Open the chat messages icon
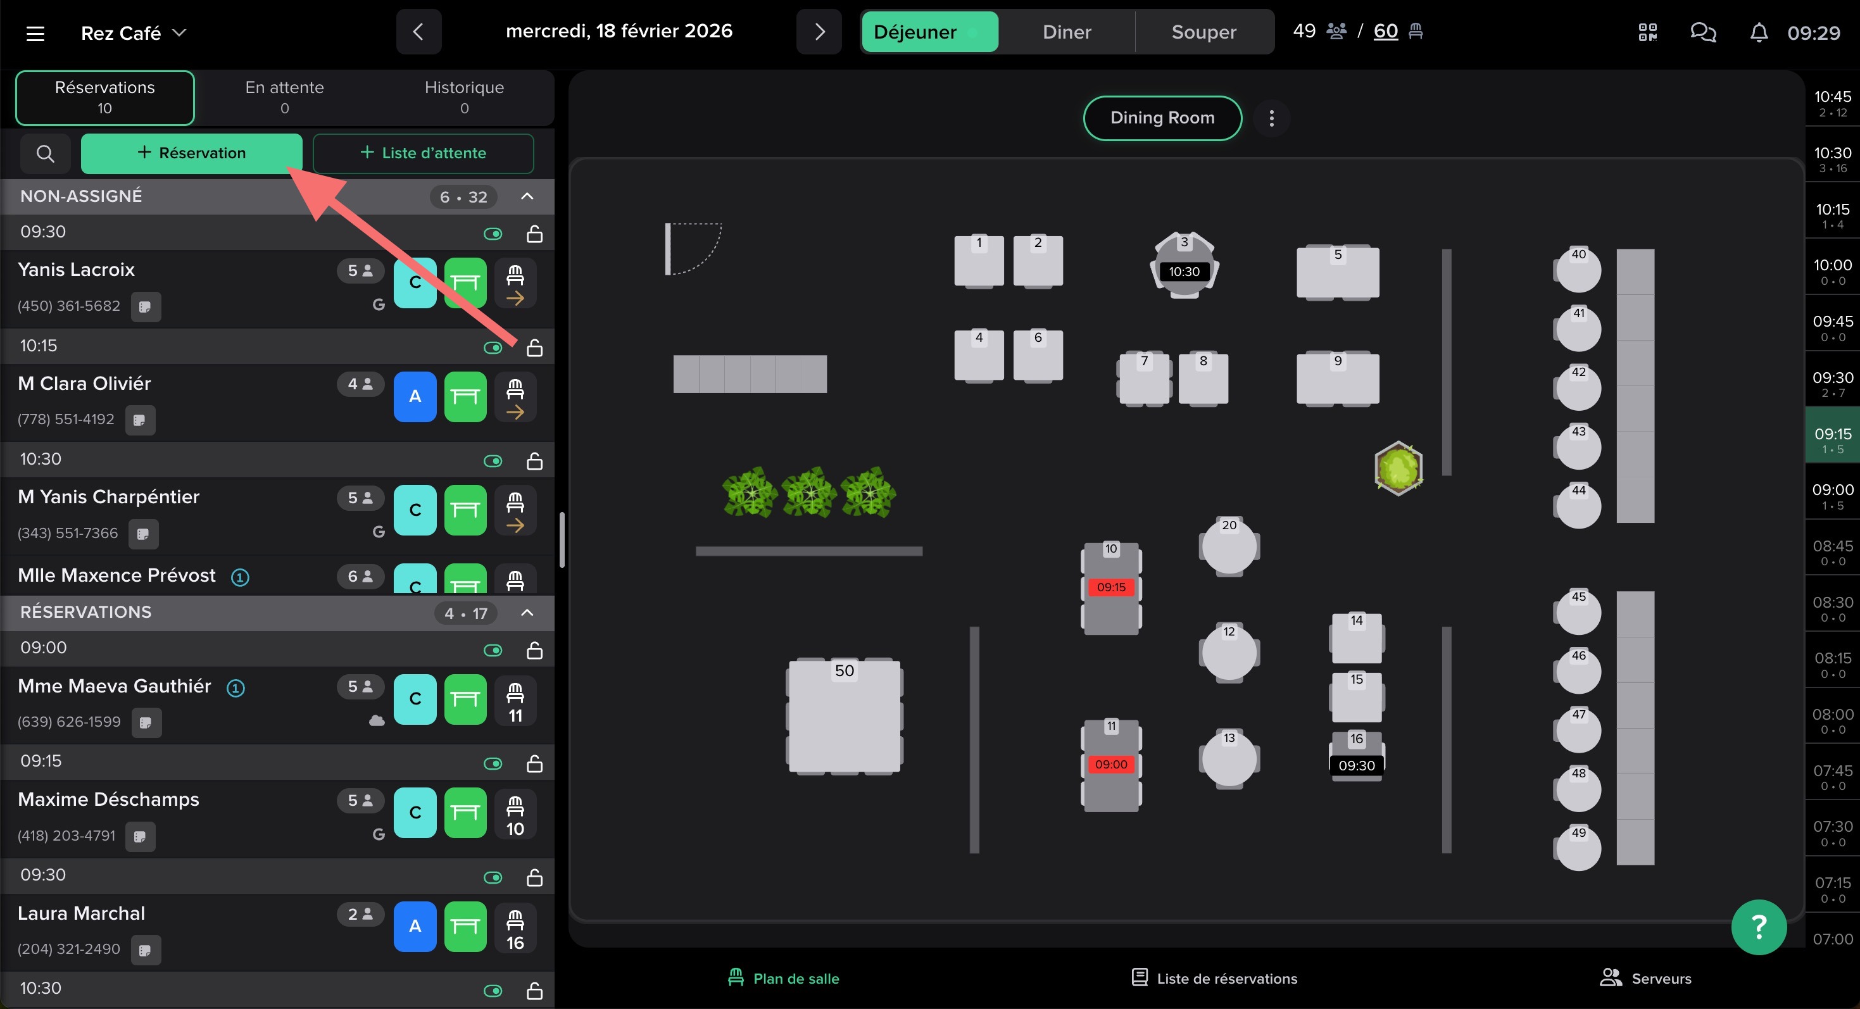Image resolution: width=1860 pixels, height=1009 pixels. coord(1702,32)
